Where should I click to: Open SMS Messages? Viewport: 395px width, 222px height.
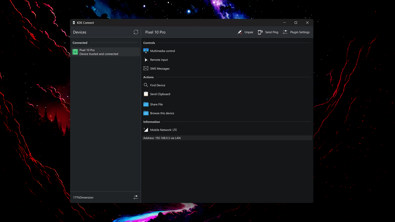160,69
